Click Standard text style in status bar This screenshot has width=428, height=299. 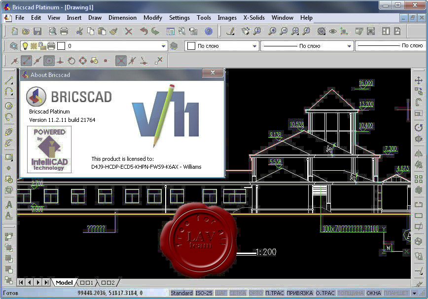[x=181, y=293]
